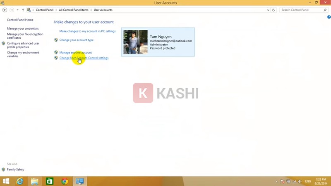The image size is (331, 186).
Task: Click the search magnifier icon
Action: coord(325,10)
